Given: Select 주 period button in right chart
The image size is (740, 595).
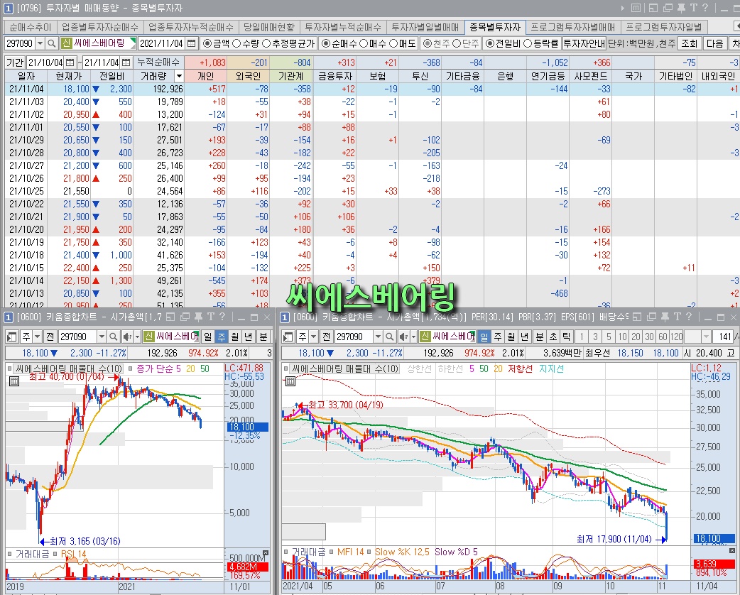Looking at the screenshot, I should tap(497, 337).
